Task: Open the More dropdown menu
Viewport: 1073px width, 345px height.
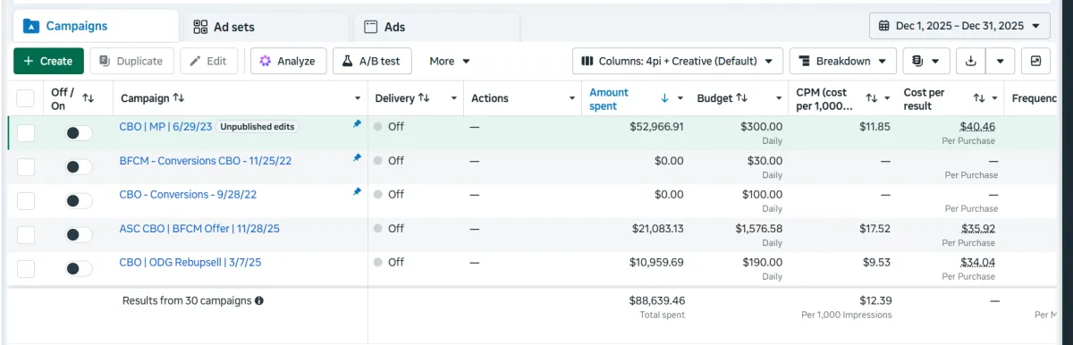Action: tap(450, 61)
